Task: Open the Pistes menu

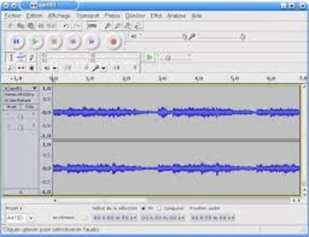Action: click(112, 16)
